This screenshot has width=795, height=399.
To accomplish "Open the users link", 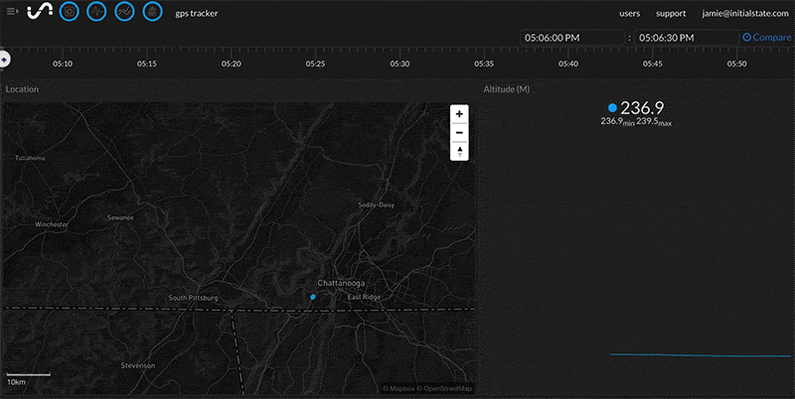I will [x=629, y=14].
